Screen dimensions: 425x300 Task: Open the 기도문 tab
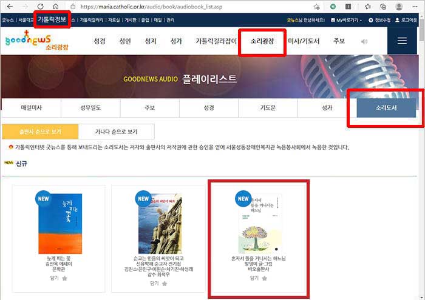(x=268, y=107)
